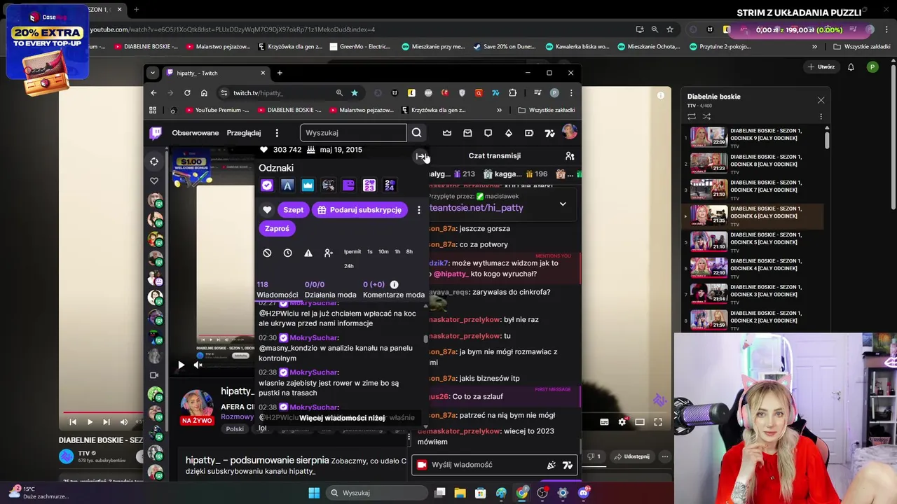Apply the 10m timeout option
Screen dimensions: 897x504
(383, 252)
